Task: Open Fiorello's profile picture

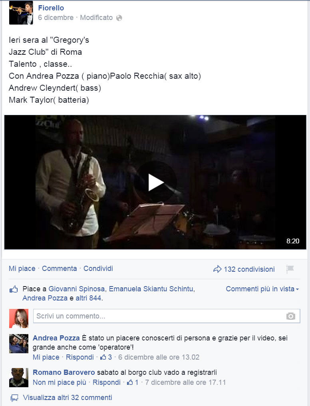Action: point(21,13)
